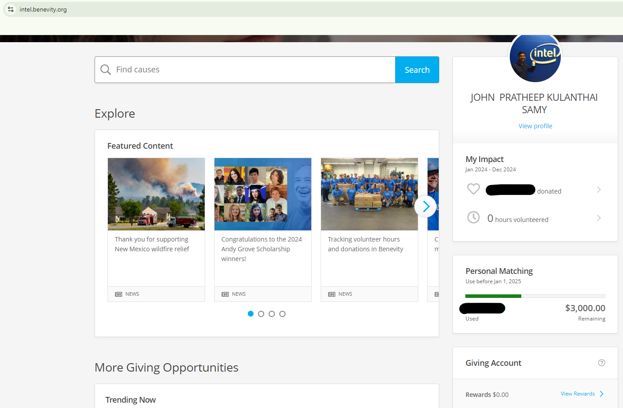Click the clock icon beside hours volunteered
This screenshot has height=408, width=623.
pyautogui.click(x=473, y=218)
